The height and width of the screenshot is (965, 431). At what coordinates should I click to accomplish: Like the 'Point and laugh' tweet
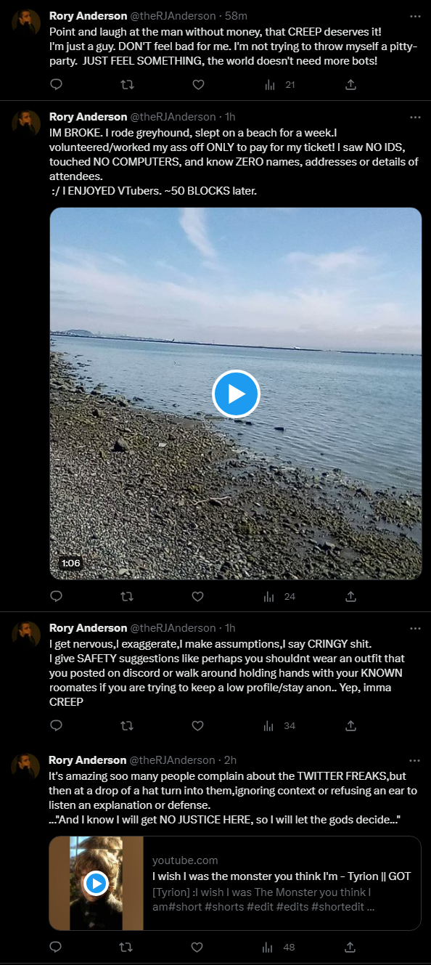point(198,85)
